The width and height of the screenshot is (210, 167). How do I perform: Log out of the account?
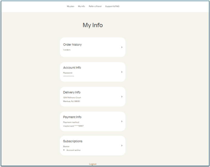click(x=93, y=164)
